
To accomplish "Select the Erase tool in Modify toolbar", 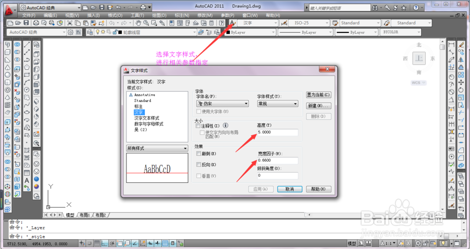I will (461, 45).
